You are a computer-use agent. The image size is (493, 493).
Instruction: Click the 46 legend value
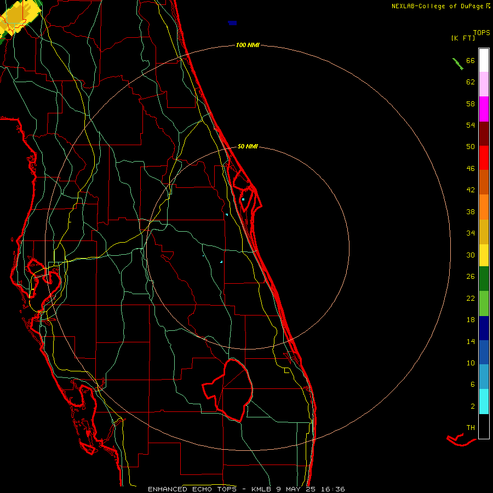click(471, 169)
